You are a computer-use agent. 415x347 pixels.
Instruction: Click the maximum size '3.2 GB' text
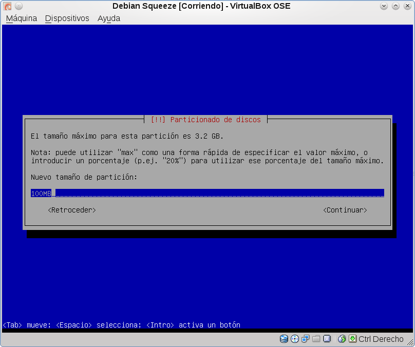209,136
